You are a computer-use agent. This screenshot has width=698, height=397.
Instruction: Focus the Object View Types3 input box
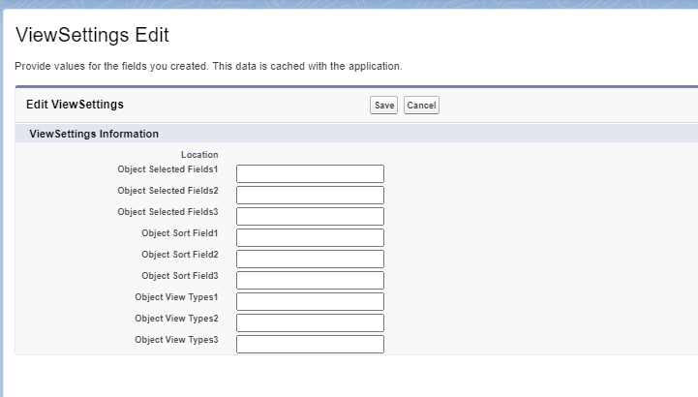pyautogui.click(x=310, y=344)
